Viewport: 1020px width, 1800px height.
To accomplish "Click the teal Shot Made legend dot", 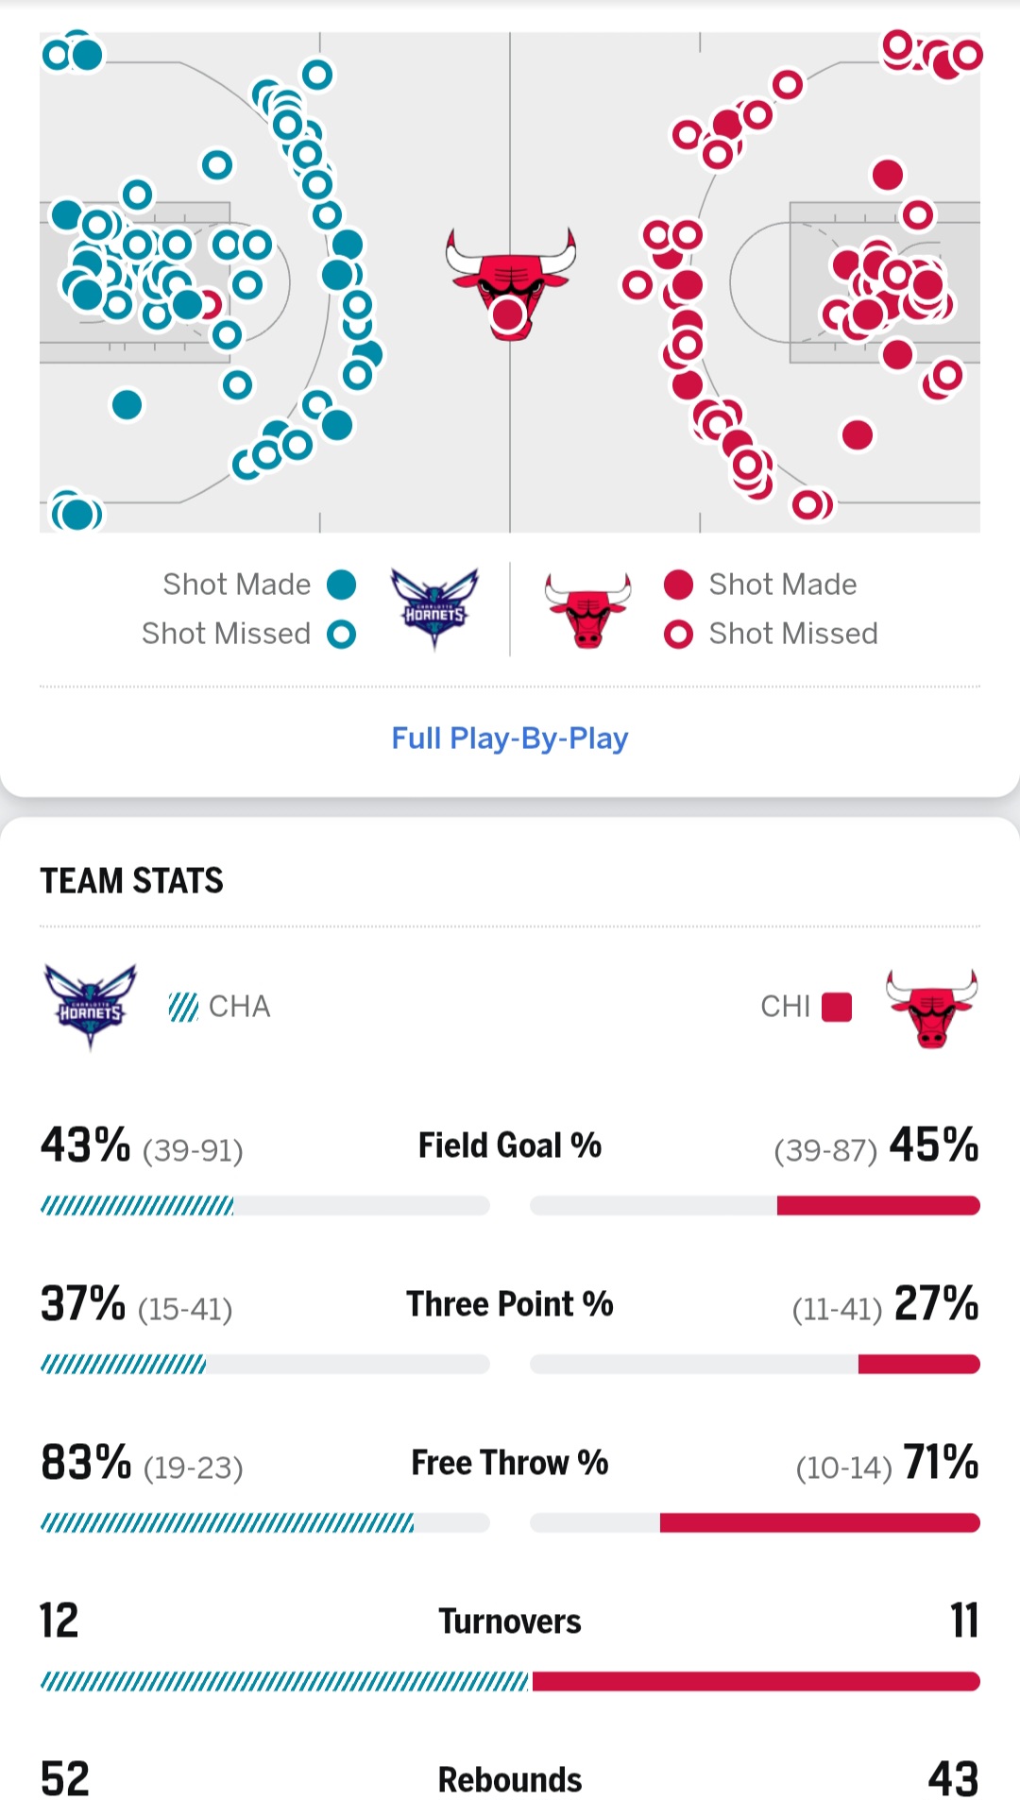I will click(341, 585).
